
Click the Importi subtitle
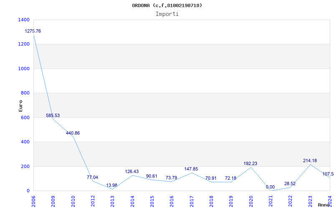(167, 14)
